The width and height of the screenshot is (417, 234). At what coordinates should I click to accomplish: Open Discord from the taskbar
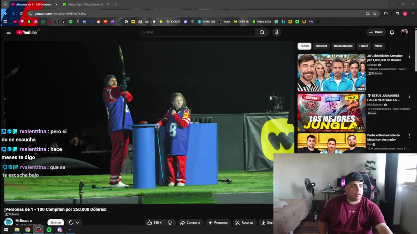[60, 230]
